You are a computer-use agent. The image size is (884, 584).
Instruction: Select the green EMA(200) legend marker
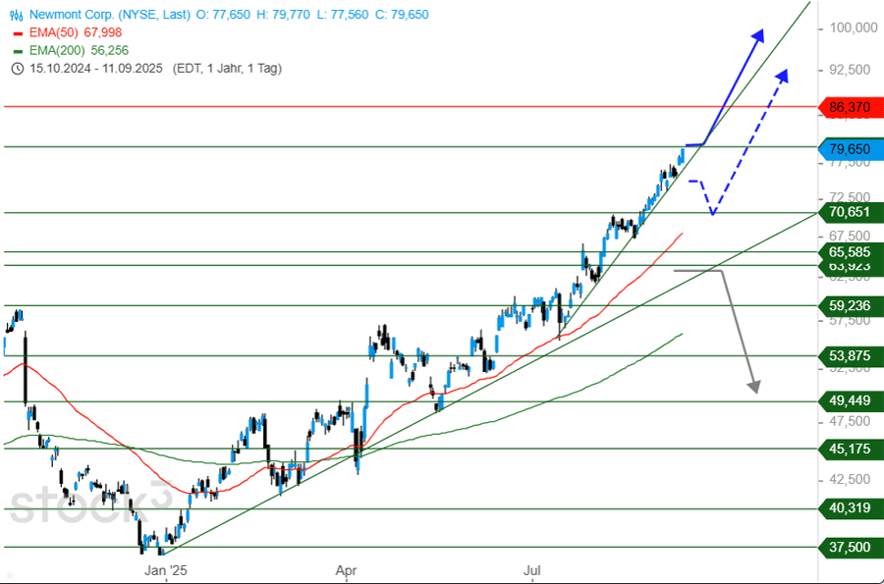point(17,50)
